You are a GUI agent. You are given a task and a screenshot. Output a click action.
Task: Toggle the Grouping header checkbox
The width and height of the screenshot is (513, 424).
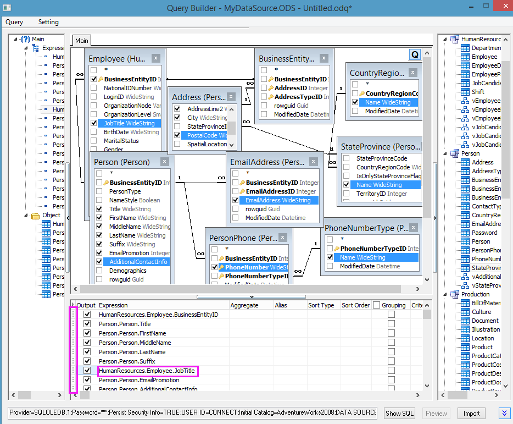(x=377, y=305)
